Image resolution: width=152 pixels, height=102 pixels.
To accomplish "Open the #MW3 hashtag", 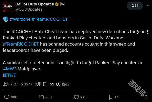I will (x=10, y=69).
